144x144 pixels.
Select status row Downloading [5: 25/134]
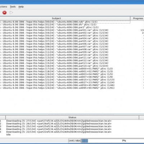tap(72, 126)
